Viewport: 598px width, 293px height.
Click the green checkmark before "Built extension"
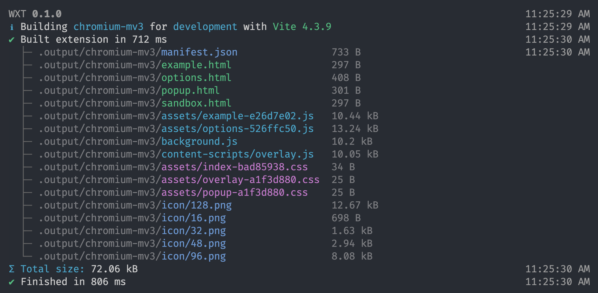(12, 40)
